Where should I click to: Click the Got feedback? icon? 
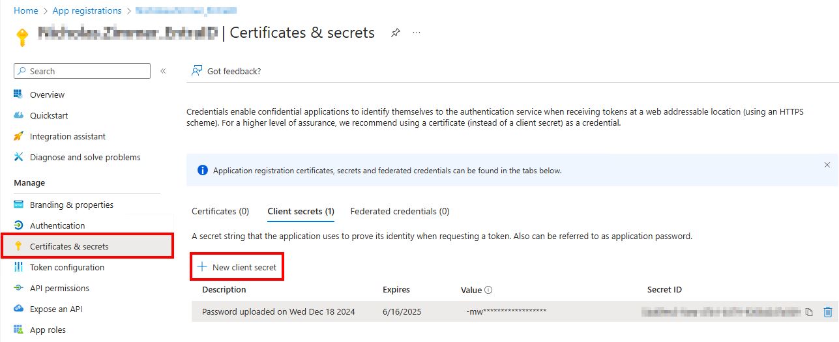click(x=197, y=71)
